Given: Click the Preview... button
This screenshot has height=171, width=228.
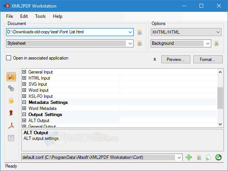Looking at the screenshot, I should [175, 60].
